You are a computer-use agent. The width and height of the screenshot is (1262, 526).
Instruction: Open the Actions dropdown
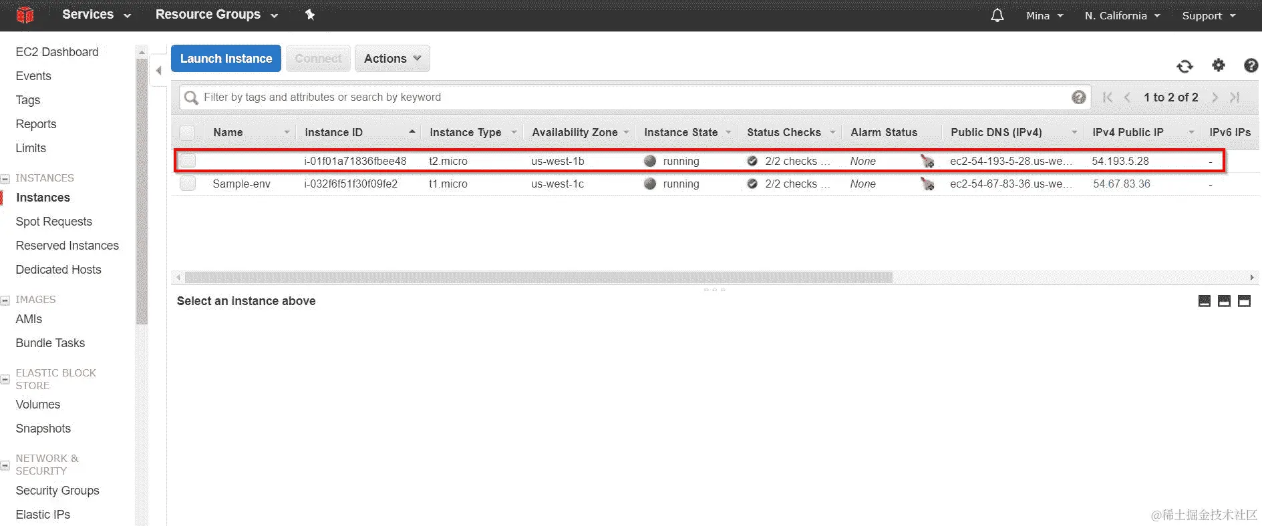click(392, 59)
